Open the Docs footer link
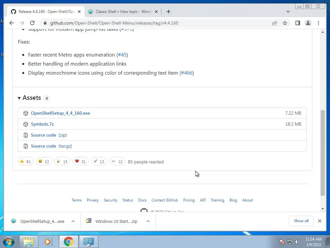 (x=142, y=200)
